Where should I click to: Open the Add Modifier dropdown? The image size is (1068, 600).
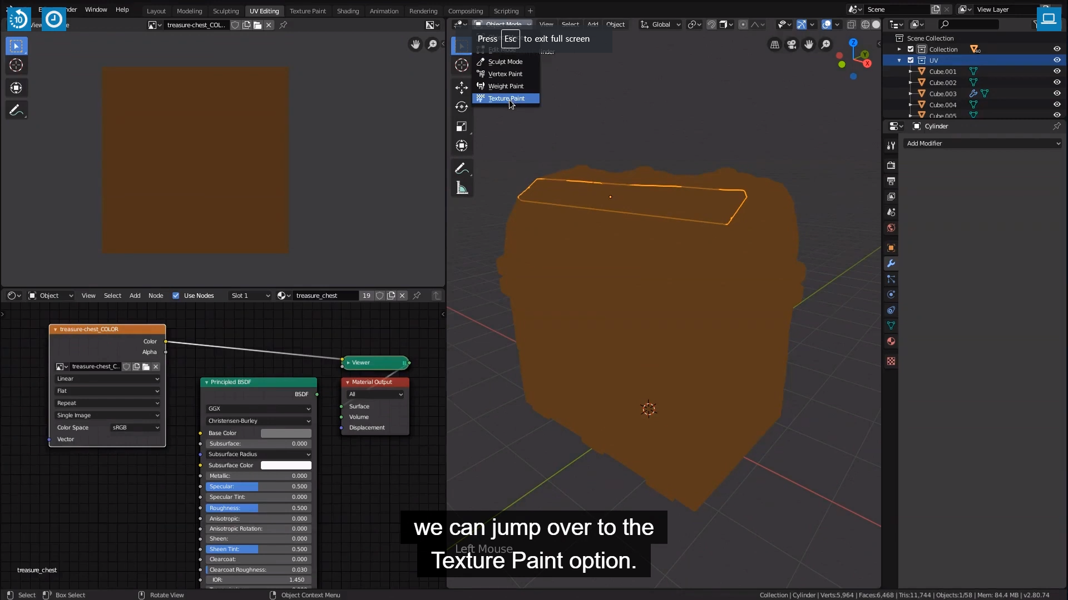[x=983, y=143]
